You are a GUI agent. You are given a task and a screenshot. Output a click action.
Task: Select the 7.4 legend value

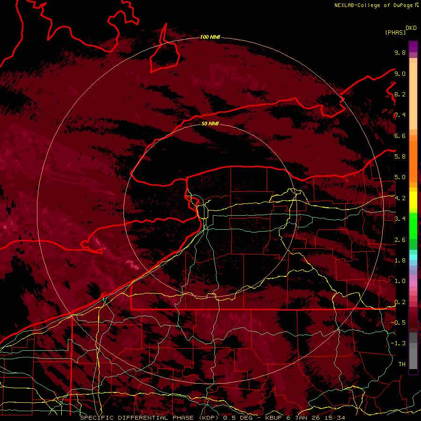(400, 115)
